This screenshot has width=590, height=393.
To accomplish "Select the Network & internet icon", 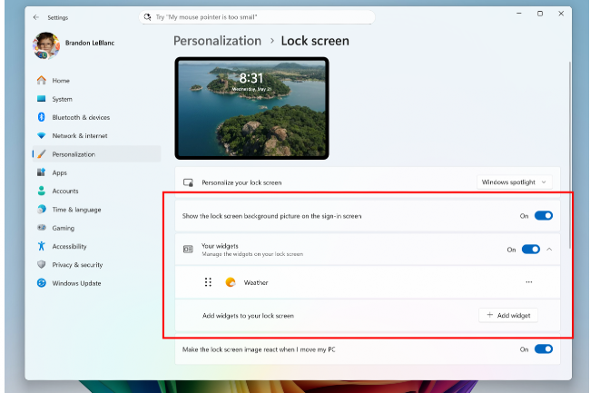I will coord(41,135).
